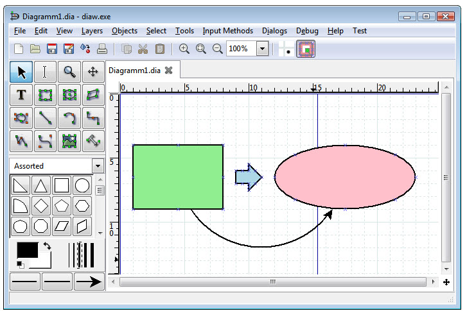This screenshot has height=311, width=467.
Task: Open the Input Methods menu
Action: coord(228,31)
